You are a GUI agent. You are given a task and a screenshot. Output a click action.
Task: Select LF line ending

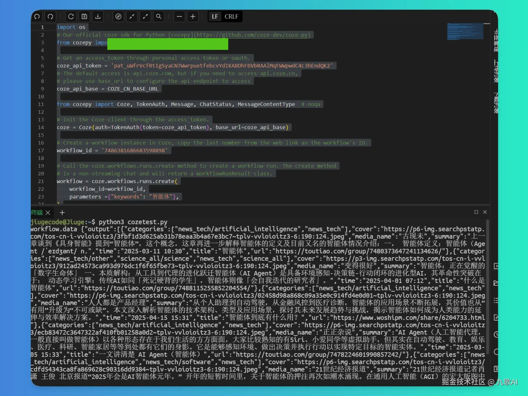[215, 17]
